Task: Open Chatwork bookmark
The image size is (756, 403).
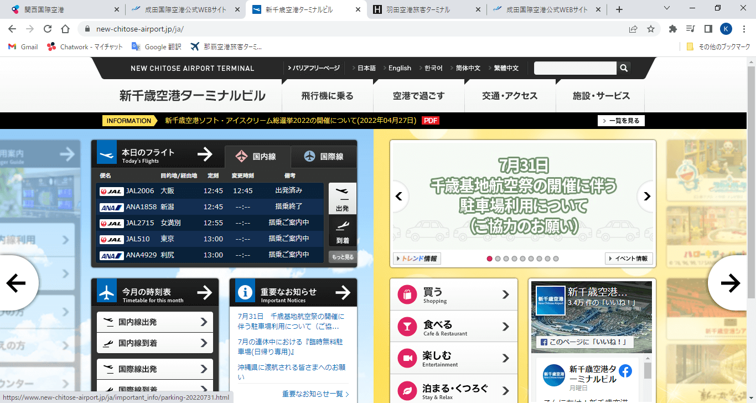Action: tap(85, 47)
